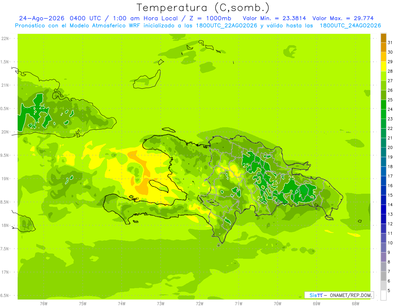Click the yellow legend swatch between 28 and 29
The height and width of the screenshot is (308, 399).
(383, 66)
